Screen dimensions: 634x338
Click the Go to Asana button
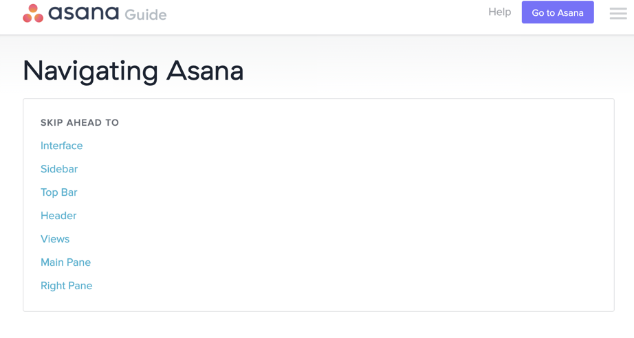coord(558,12)
